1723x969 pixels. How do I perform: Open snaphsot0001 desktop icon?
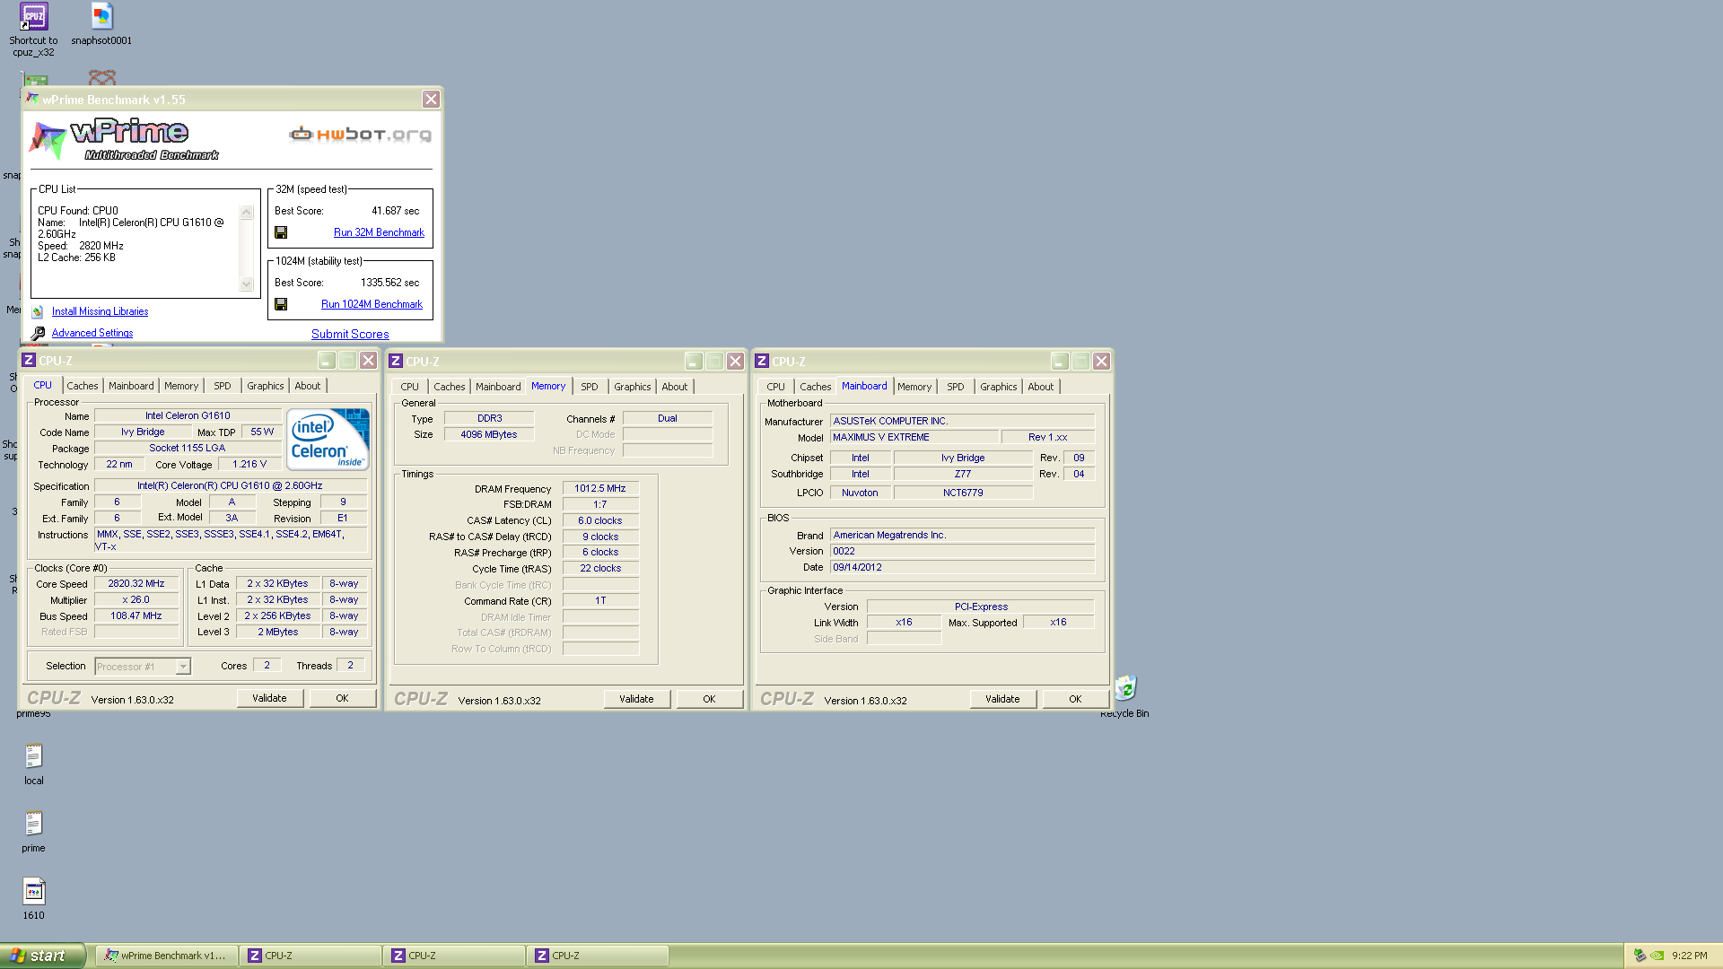(101, 16)
